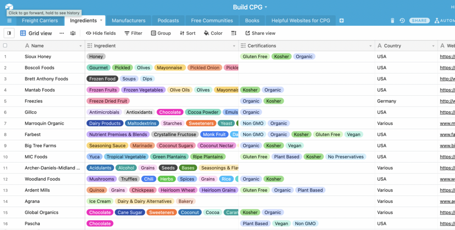Open the Group options
The width and height of the screenshot is (455, 230).
pos(161,33)
